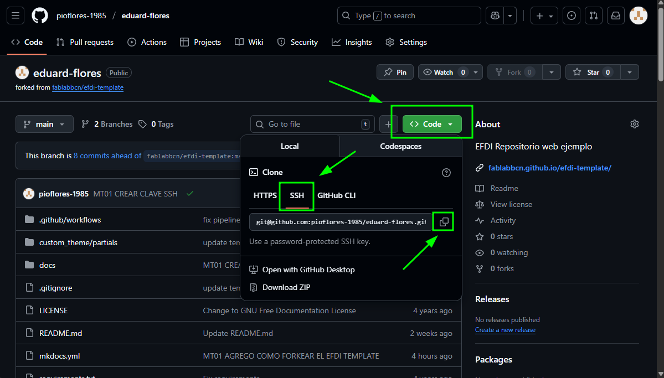Select the HTTPS clone option tab

[265, 195]
